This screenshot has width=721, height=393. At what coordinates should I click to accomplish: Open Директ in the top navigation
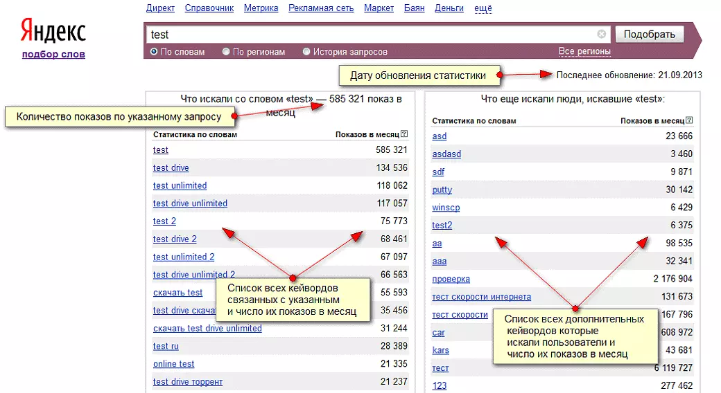point(161,8)
